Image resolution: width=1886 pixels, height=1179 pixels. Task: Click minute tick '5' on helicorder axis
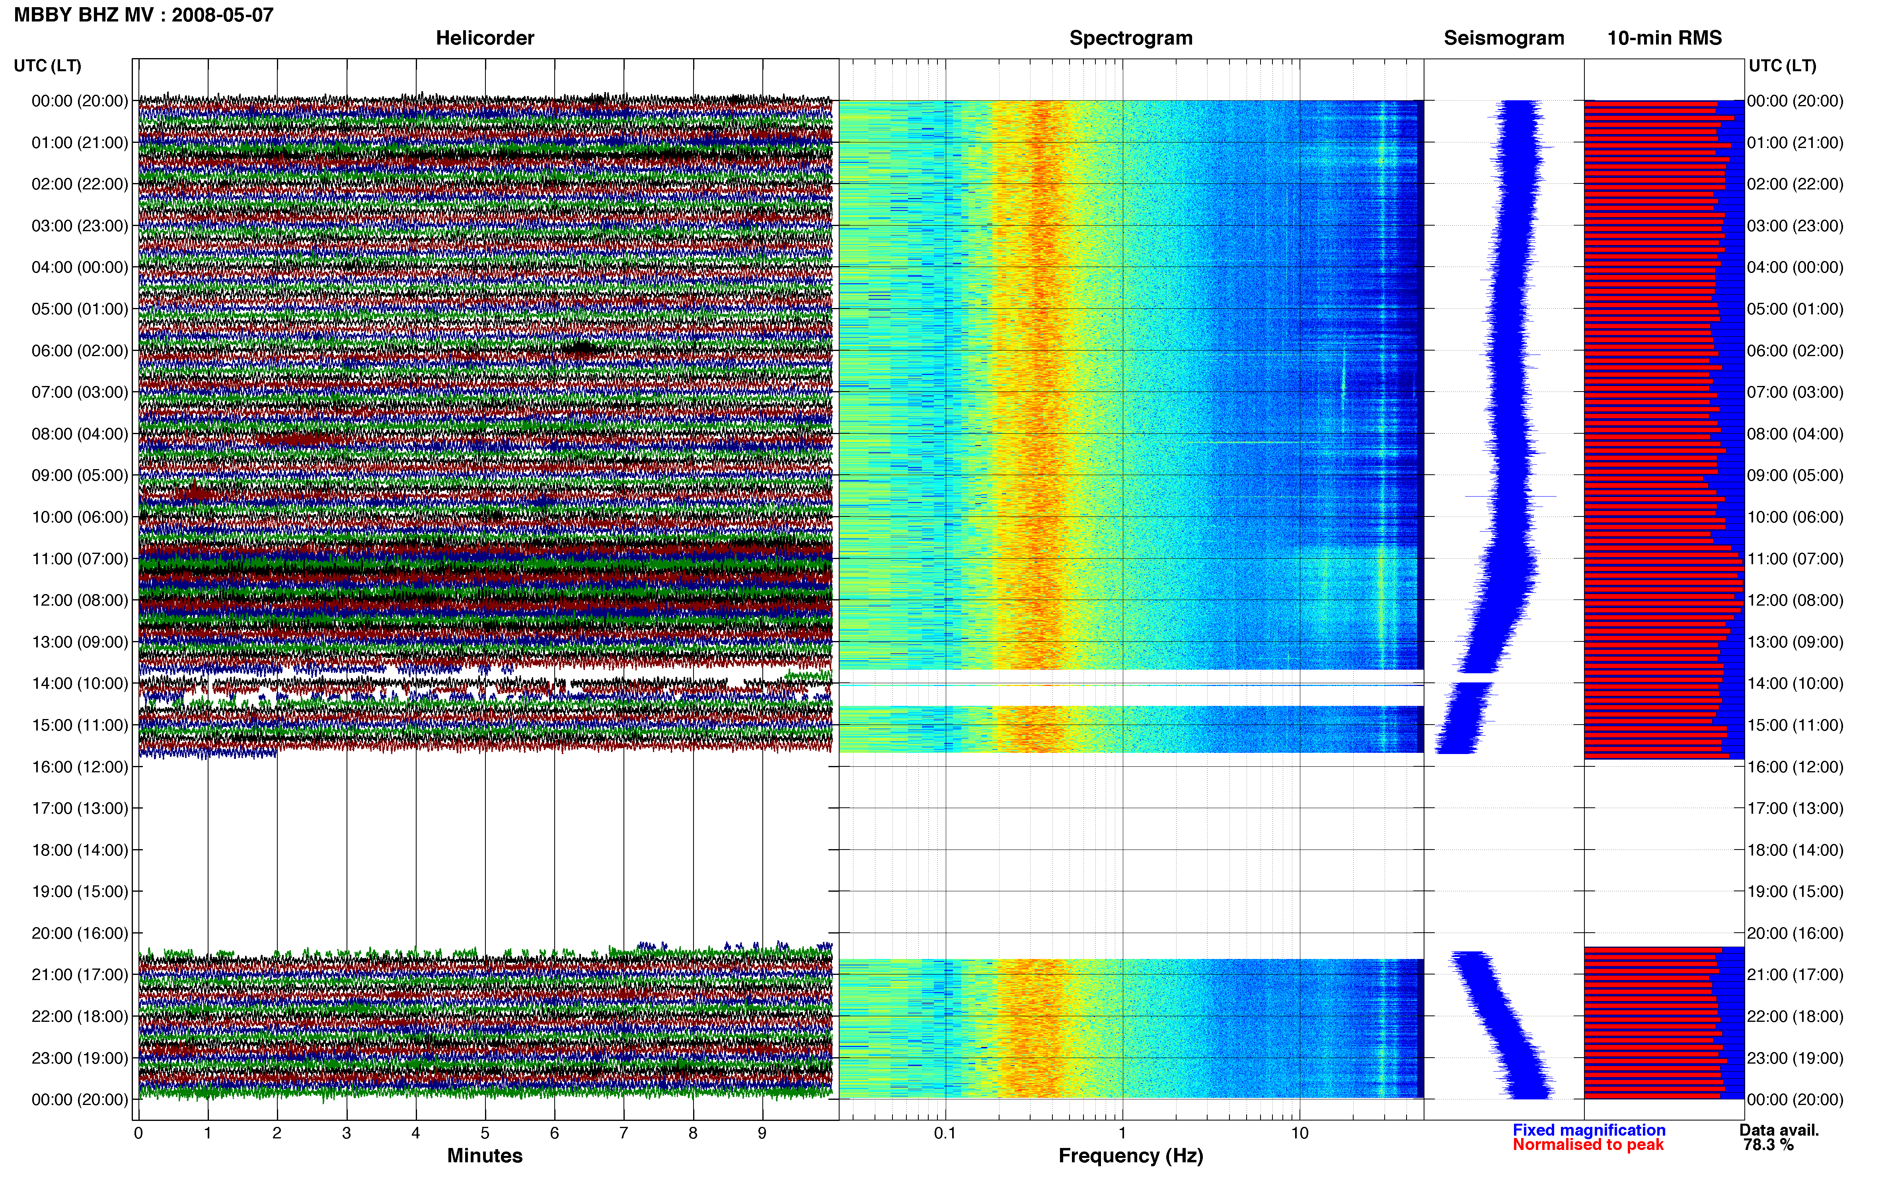pyautogui.click(x=485, y=1134)
